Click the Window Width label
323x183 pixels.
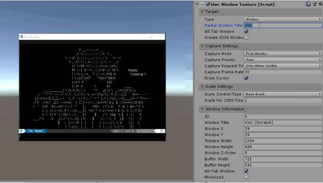[x=218, y=141]
